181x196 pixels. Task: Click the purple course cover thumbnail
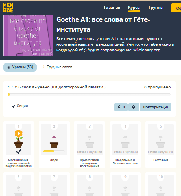point(28,35)
